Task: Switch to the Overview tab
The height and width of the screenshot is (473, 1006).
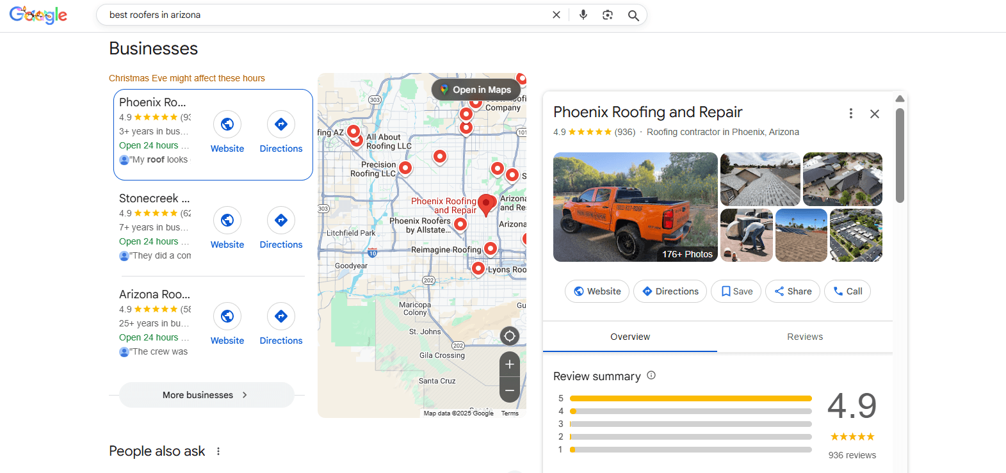Action: pyautogui.click(x=630, y=337)
